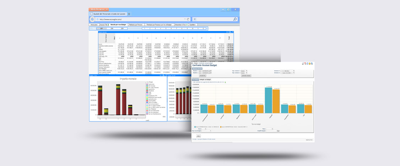Click the search icon beside the budget input field
This screenshot has width=400, height=166.
coord(278,131)
